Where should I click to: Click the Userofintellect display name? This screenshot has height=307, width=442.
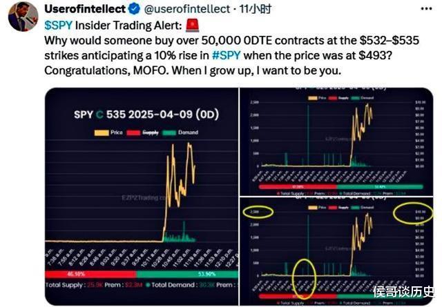[x=85, y=9]
